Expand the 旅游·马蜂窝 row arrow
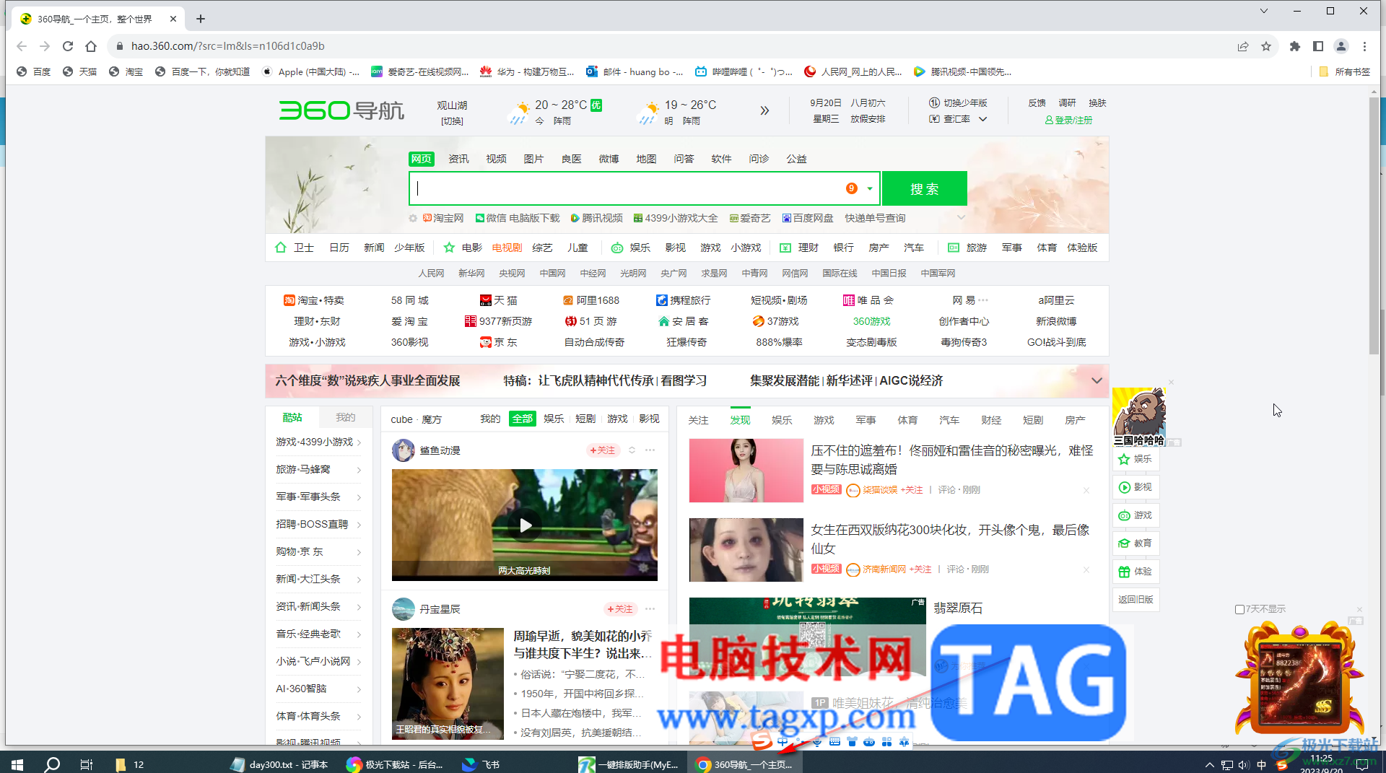 pos(359,470)
